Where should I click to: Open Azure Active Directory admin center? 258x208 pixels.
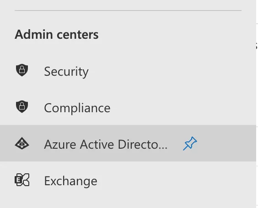(106, 144)
